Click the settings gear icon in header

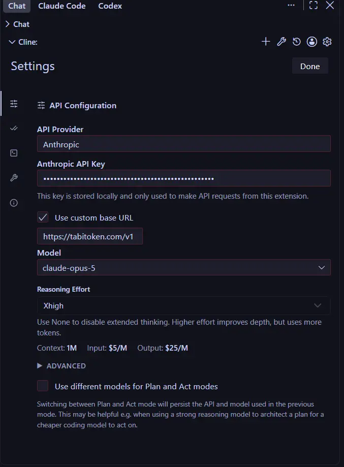tap(327, 41)
